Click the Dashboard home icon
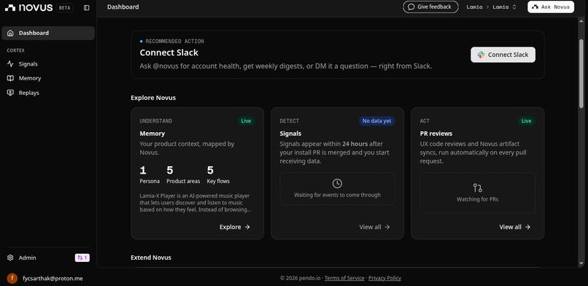 click(x=10, y=33)
